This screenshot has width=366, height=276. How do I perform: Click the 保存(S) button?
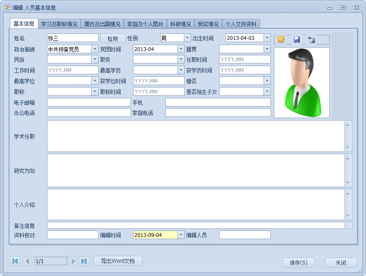pyautogui.click(x=298, y=263)
